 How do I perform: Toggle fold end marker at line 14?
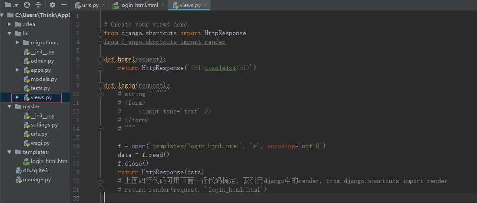pos(100,129)
